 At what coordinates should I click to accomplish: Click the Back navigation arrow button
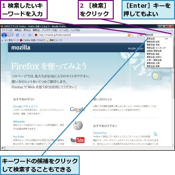(x=4, y=35)
